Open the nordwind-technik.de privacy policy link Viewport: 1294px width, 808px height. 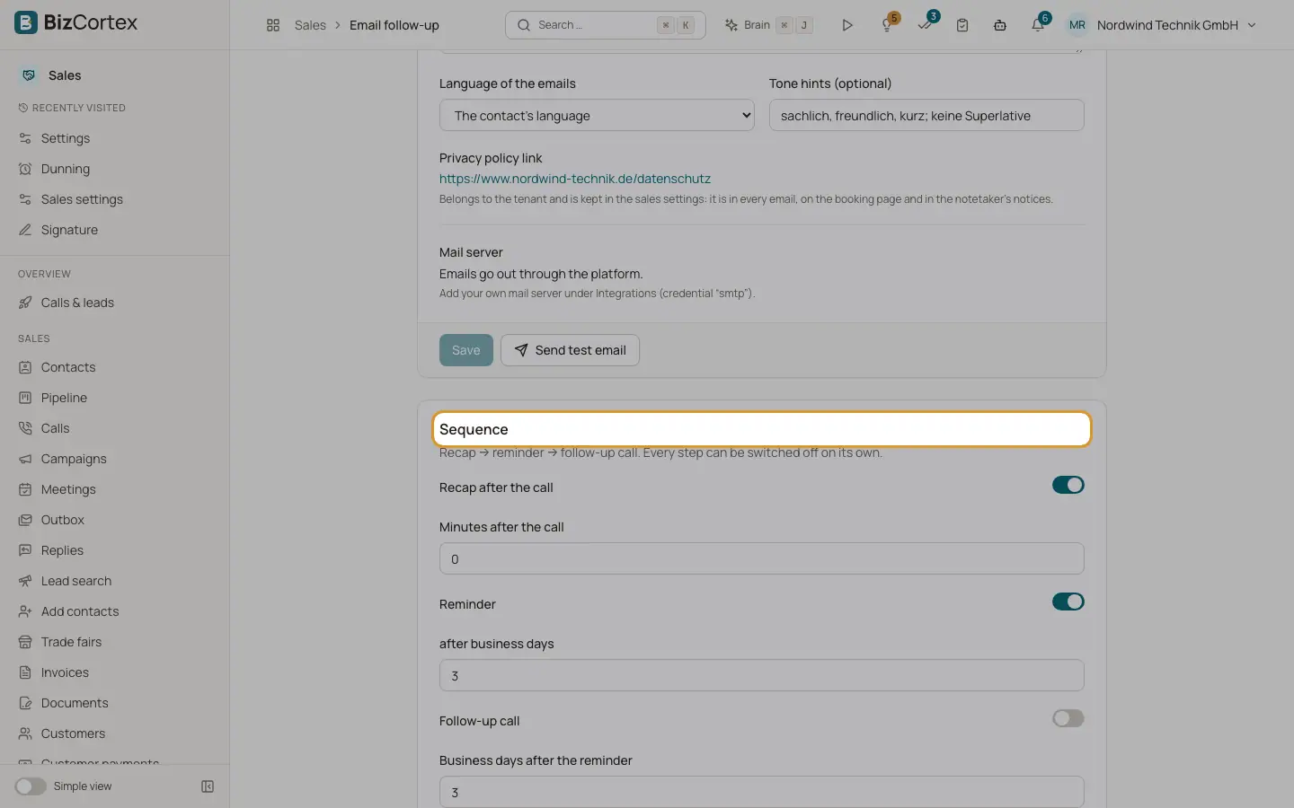point(575,179)
